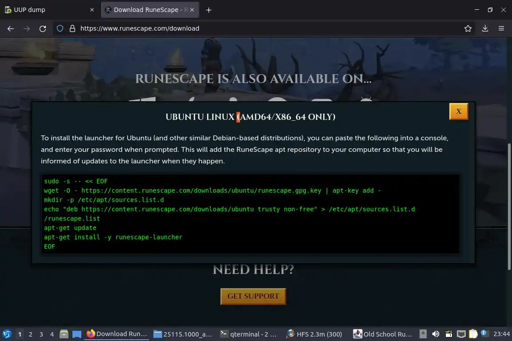Click the wget gpg key command line

tap(212, 190)
